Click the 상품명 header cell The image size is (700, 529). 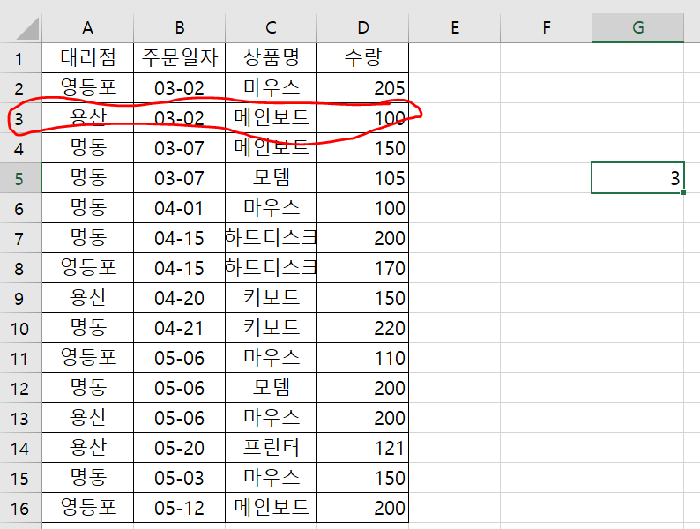tap(271, 58)
